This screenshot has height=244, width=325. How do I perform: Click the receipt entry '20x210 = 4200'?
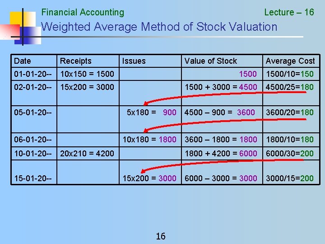pyautogui.click(x=87, y=154)
